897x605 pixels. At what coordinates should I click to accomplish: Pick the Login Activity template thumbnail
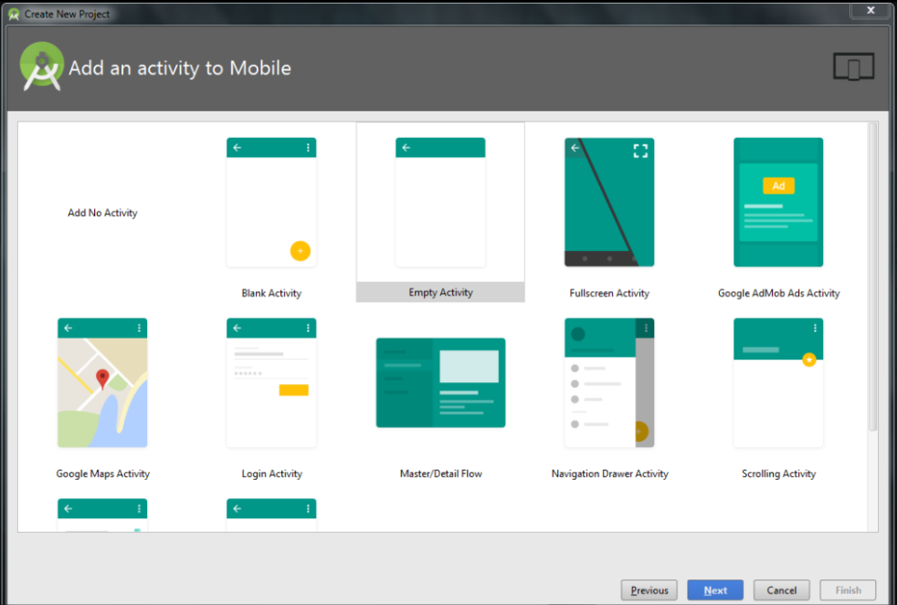[271, 382]
